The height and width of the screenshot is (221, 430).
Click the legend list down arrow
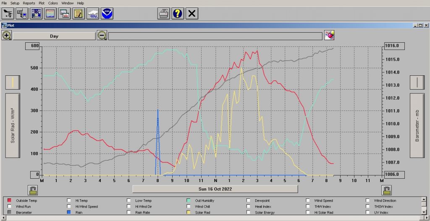(424, 212)
